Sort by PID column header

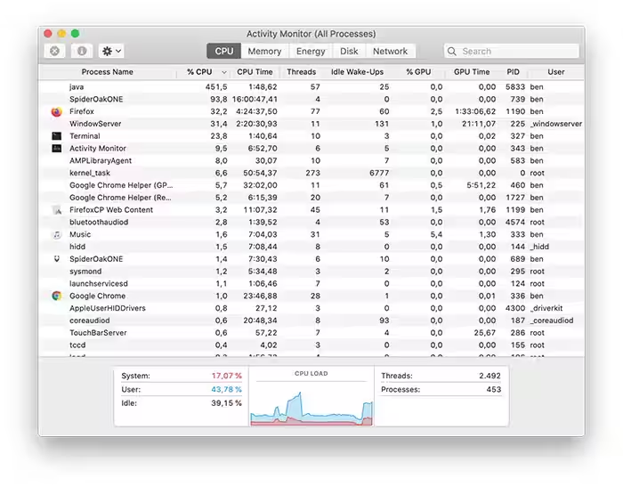[x=513, y=72]
